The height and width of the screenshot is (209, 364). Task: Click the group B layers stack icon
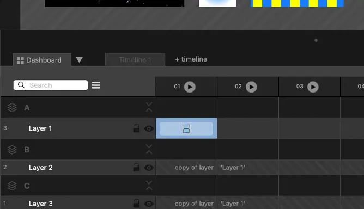coord(12,150)
